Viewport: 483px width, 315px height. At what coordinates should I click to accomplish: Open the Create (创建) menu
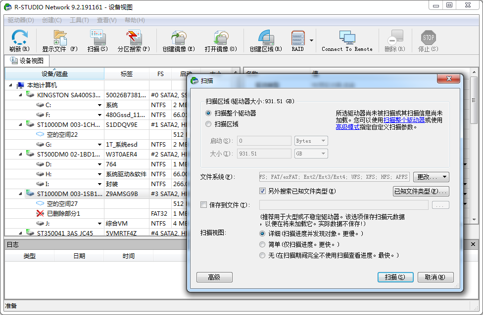(52, 20)
